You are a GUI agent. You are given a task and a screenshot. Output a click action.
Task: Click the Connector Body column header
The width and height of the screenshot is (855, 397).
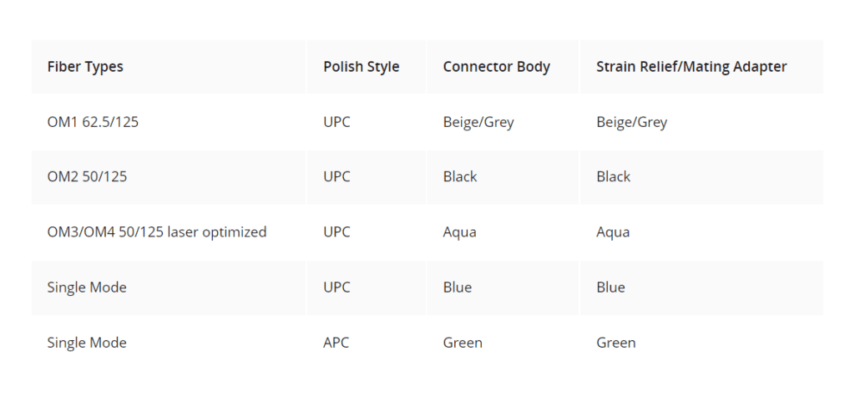[496, 67]
